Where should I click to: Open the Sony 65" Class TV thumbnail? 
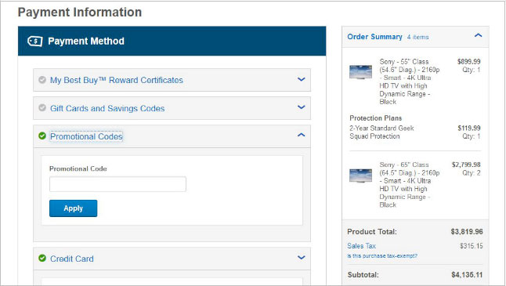tap(360, 176)
